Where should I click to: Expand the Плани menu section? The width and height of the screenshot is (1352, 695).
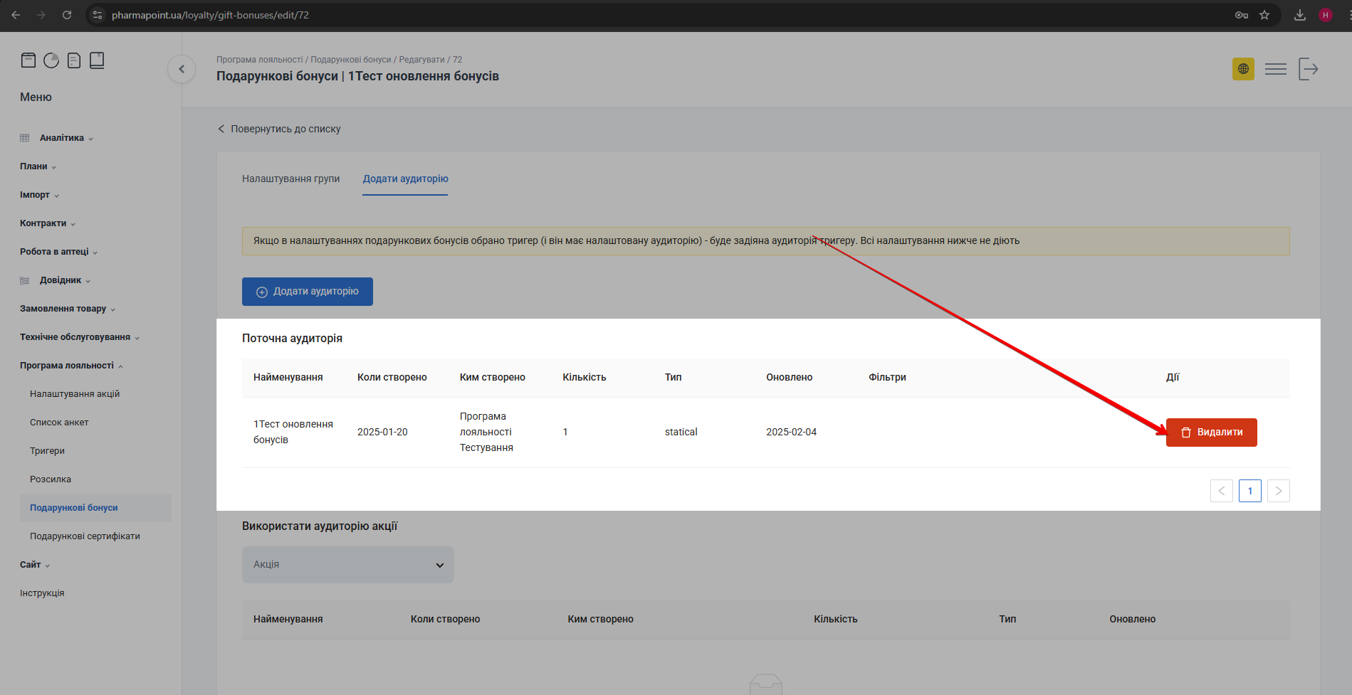pyautogui.click(x=38, y=166)
